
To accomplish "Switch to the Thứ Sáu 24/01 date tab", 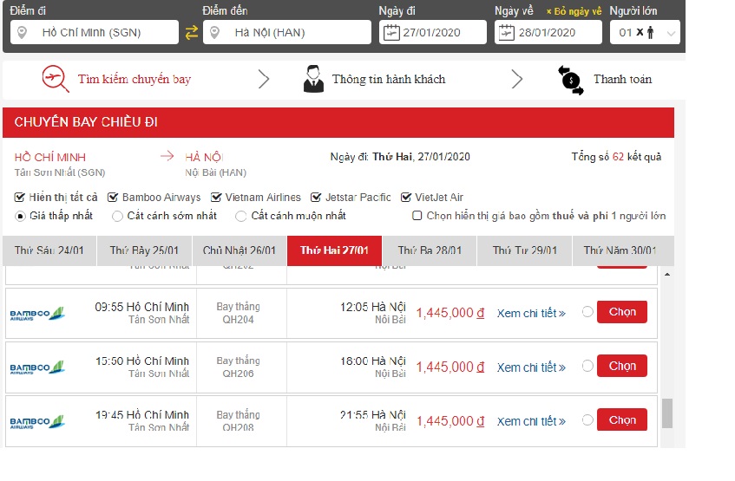I will (x=49, y=250).
